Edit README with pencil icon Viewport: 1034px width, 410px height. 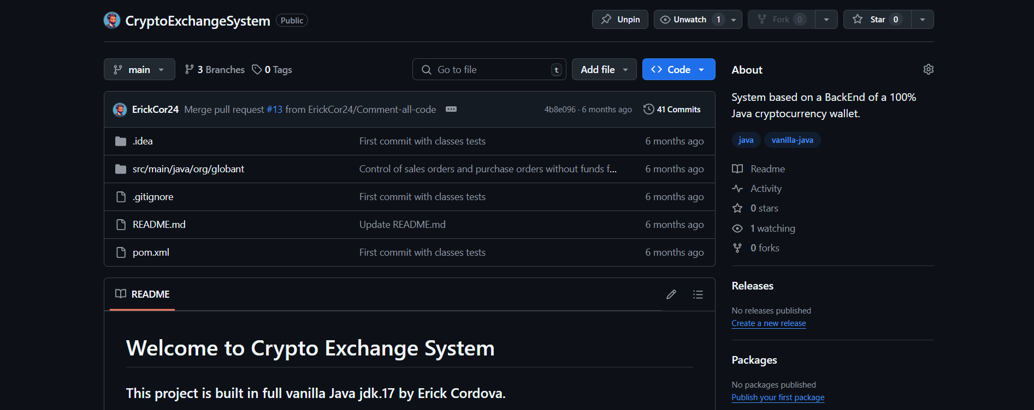pyautogui.click(x=671, y=294)
